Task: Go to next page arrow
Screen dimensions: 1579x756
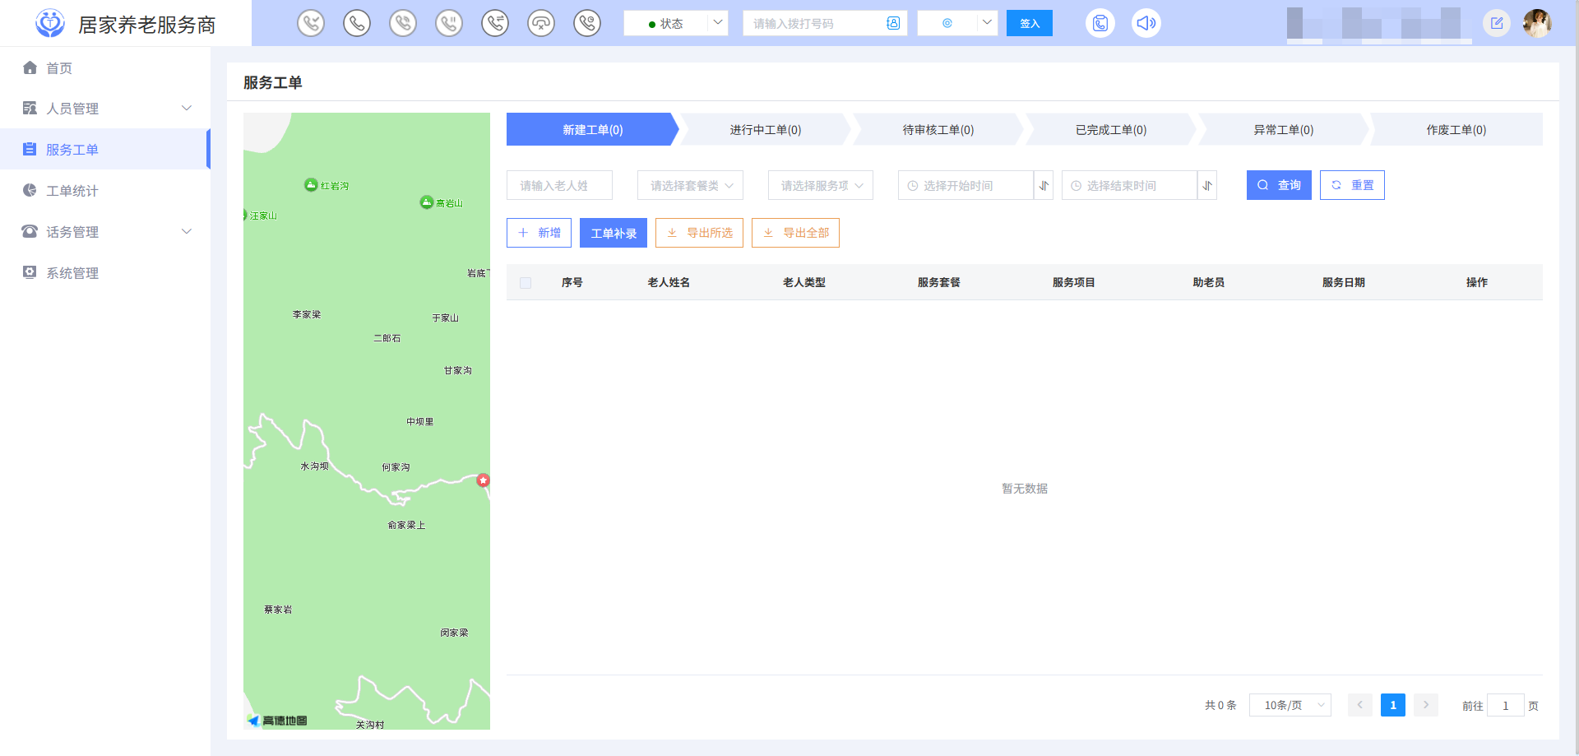Action: (x=1426, y=705)
